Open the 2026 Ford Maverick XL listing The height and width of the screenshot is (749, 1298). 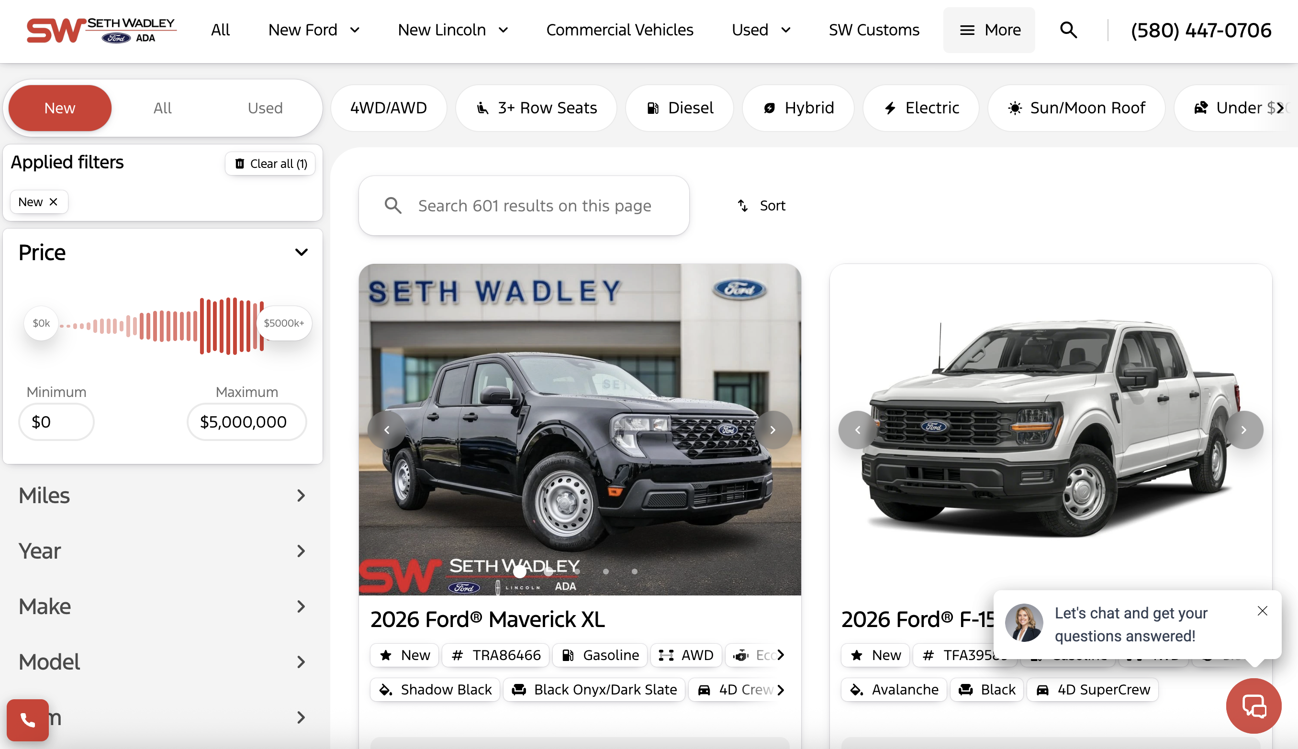point(487,619)
